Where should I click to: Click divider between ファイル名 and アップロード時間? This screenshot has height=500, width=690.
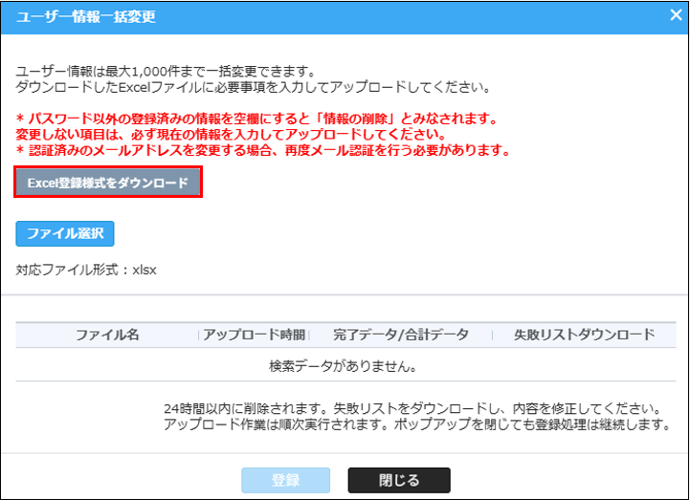198,335
